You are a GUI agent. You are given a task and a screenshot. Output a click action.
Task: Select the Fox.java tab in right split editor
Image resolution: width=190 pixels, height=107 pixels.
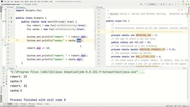point(100,7)
